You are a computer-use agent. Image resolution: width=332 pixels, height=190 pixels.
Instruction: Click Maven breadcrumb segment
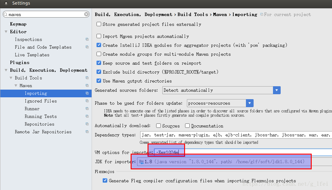[220, 14]
